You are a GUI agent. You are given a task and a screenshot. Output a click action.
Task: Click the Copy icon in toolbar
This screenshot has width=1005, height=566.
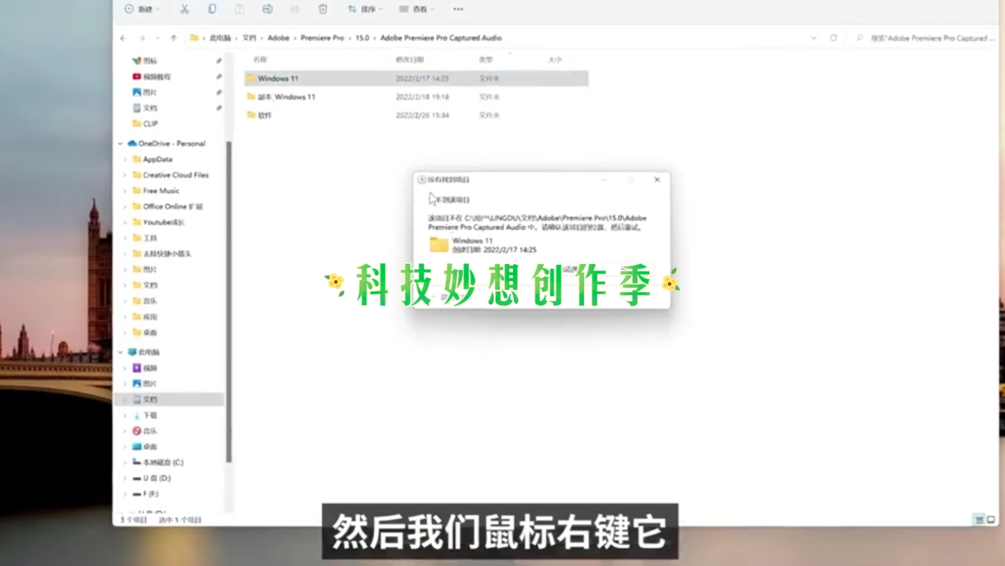coord(212,9)
